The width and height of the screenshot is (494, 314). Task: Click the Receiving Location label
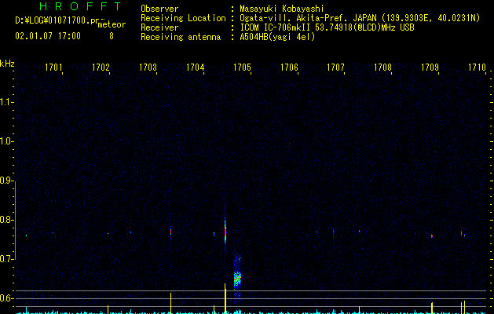[183, 18]
